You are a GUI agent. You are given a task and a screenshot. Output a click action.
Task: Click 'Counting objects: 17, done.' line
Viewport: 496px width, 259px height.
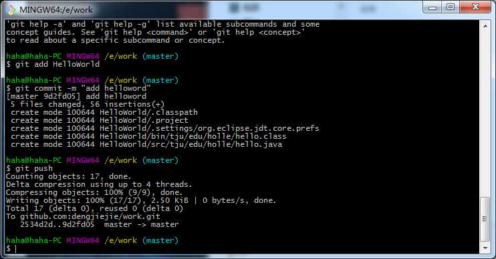(x=69, y=177)
